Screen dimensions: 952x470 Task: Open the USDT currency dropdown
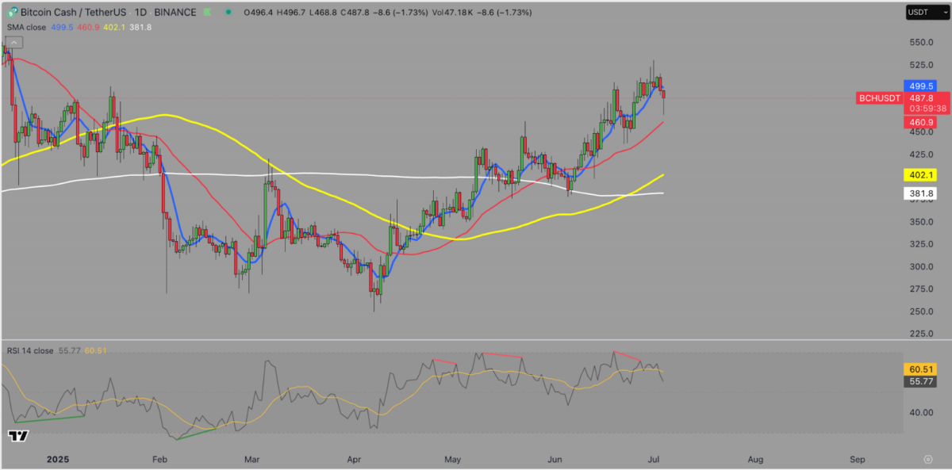(927, 12)
